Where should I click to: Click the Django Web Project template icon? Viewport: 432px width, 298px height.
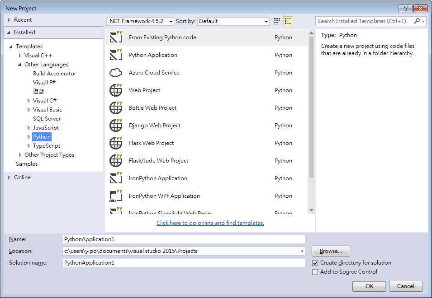[116, 125]
